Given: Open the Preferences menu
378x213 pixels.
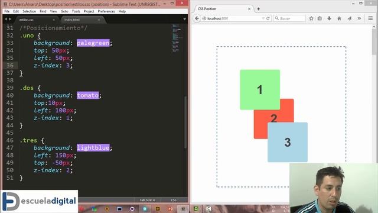Looking at the screenshot, I should [x=106, y=11].
